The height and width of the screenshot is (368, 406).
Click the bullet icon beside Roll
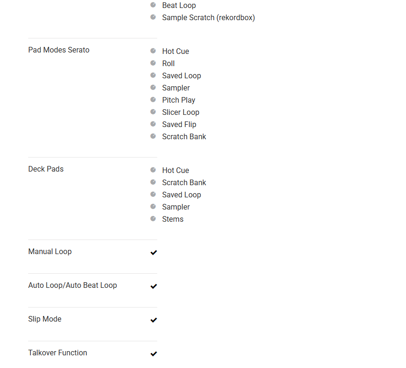(x=153, y=63)
